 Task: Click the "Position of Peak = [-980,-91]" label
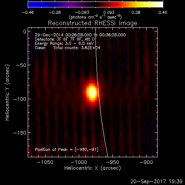tap(67, 149)
